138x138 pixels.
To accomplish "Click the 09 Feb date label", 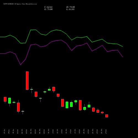I will (44, 131).
